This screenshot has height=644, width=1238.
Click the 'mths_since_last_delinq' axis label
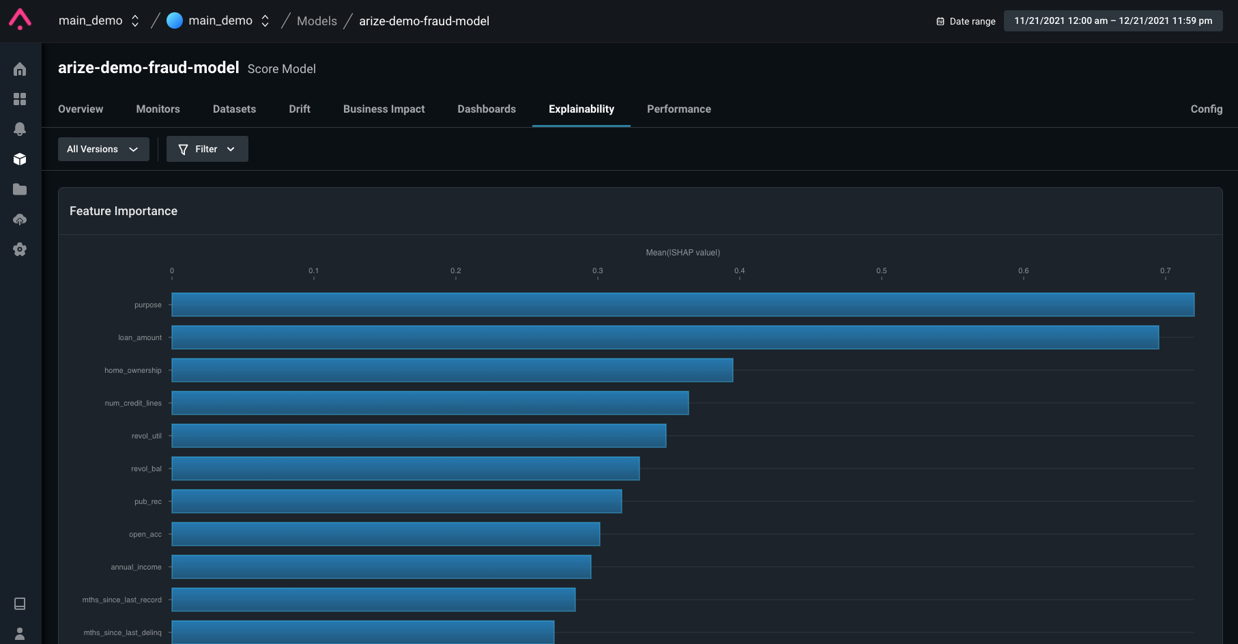(x=123, y=632)
